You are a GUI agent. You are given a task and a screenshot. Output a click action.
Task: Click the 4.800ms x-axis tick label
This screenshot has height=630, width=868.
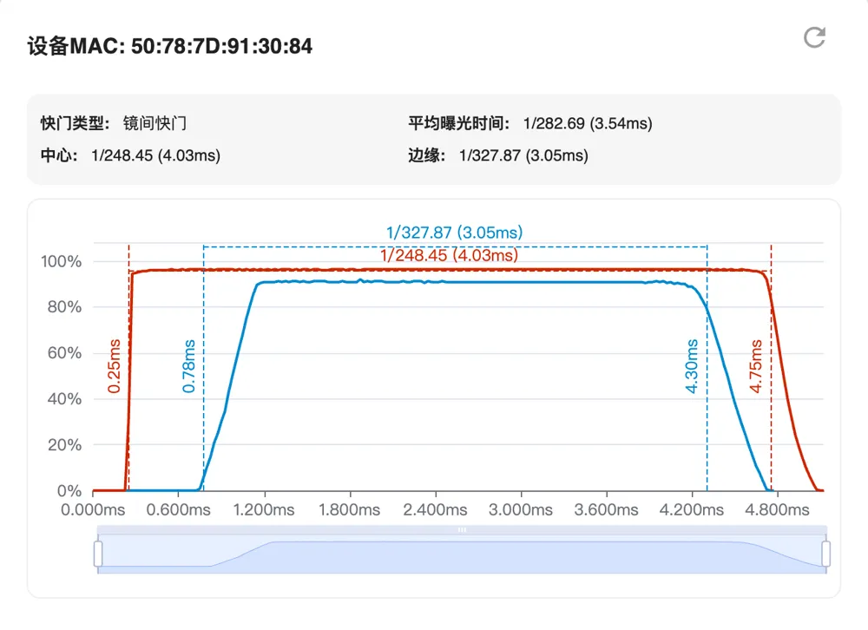(x=777, y=510)
